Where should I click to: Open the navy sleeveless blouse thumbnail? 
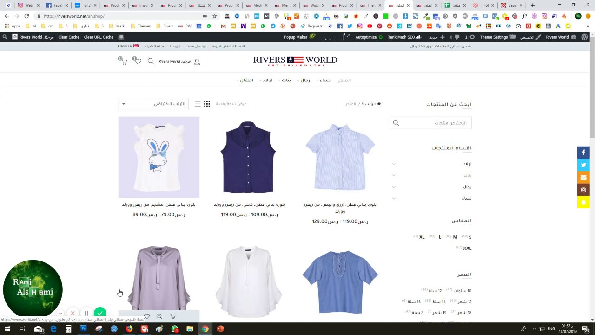248,157
